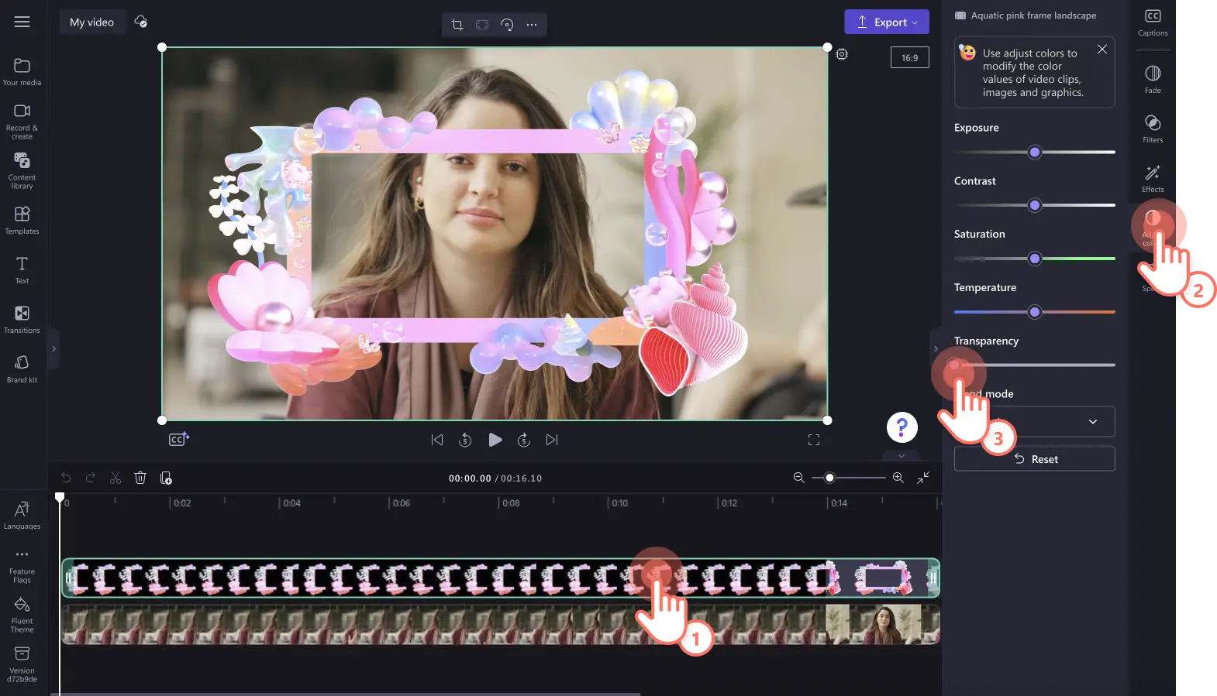Click the split scissors icon
1217x696 pixels.
115,478
